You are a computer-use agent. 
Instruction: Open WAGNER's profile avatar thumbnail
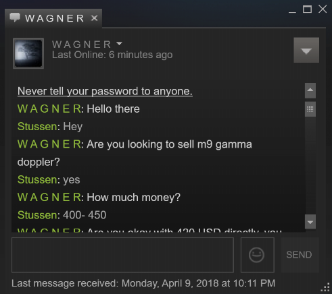pos(28,53)
